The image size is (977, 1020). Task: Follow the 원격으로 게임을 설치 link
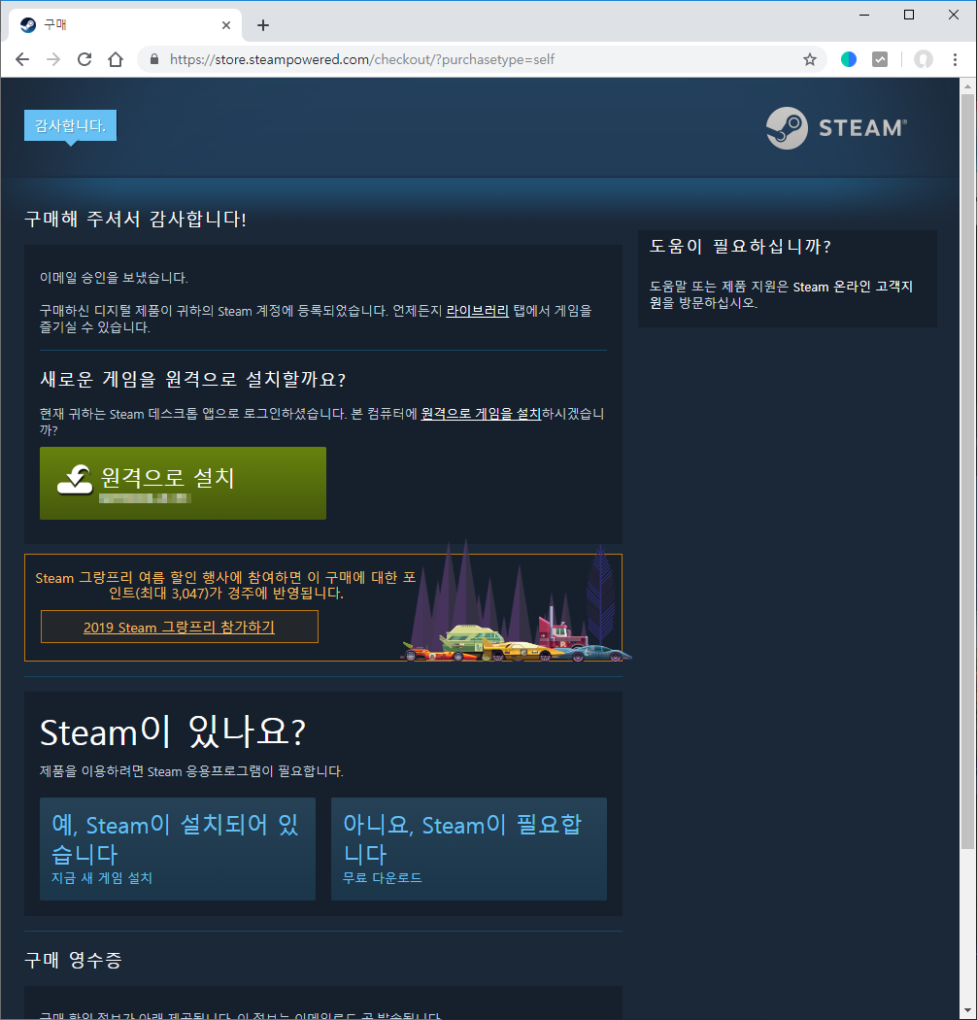[481, 414]
